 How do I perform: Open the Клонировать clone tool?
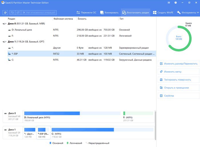(x=109, y=13)
